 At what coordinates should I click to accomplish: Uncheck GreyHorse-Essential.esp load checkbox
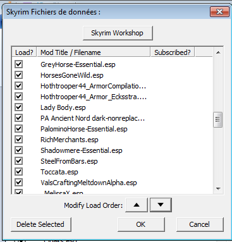[x=18, y=64]
